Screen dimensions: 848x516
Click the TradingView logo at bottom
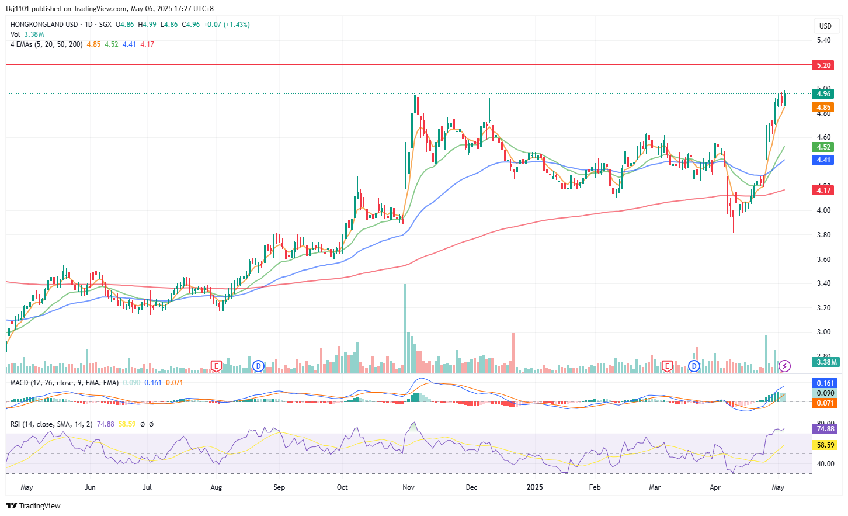[x=33, y=505]
